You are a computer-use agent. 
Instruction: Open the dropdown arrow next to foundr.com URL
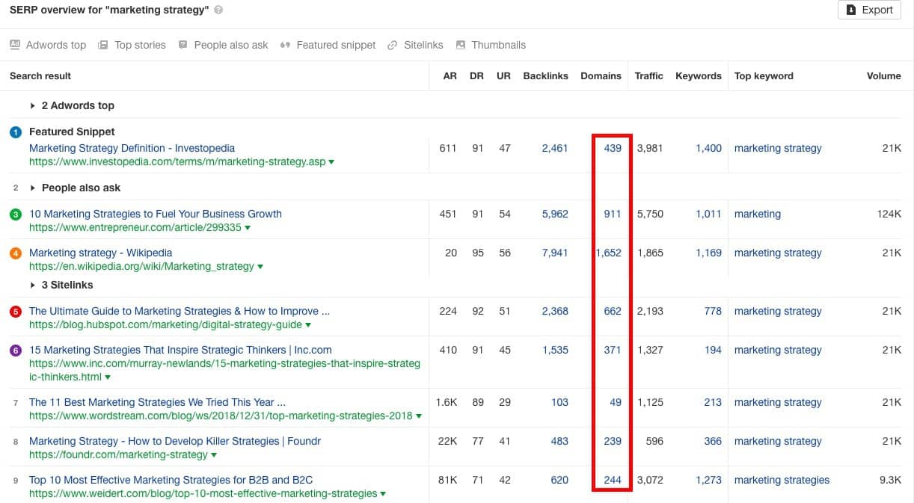(214, 454)
